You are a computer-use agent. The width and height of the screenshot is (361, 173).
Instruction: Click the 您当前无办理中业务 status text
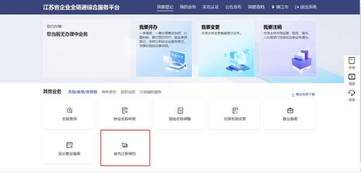[x=67, y=34]
